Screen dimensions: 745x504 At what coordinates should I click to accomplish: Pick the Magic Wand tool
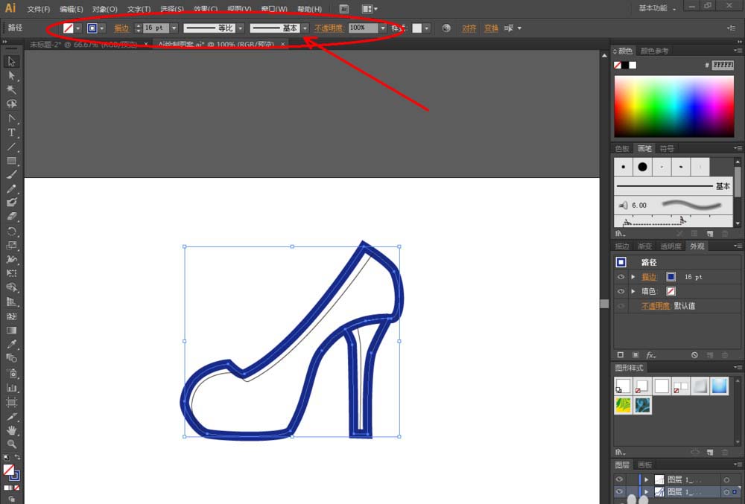coord(11,90)
